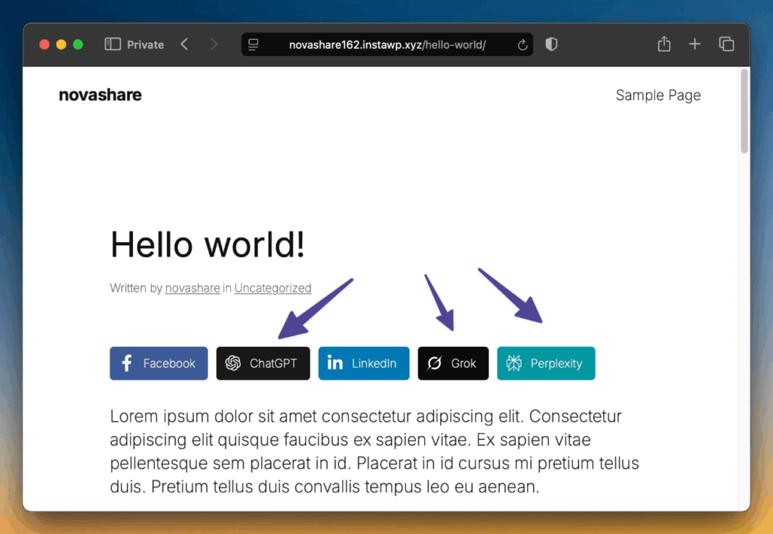773x534 pixels.
Task: Open the Uncategorized category link
Action: (273, 288)
